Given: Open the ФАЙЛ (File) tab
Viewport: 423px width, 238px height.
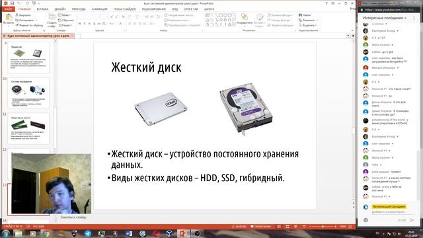Looking at the screenshot, I should click(8, 9).
